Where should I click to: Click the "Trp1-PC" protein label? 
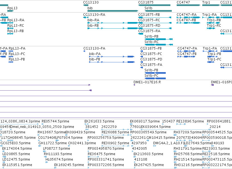214,59
